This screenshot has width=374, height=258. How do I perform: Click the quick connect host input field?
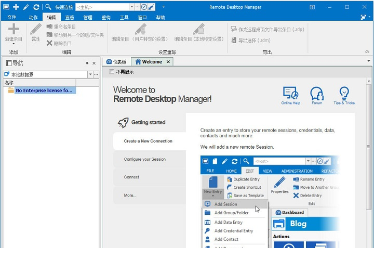pyautogui.click(x=102, y=7)
